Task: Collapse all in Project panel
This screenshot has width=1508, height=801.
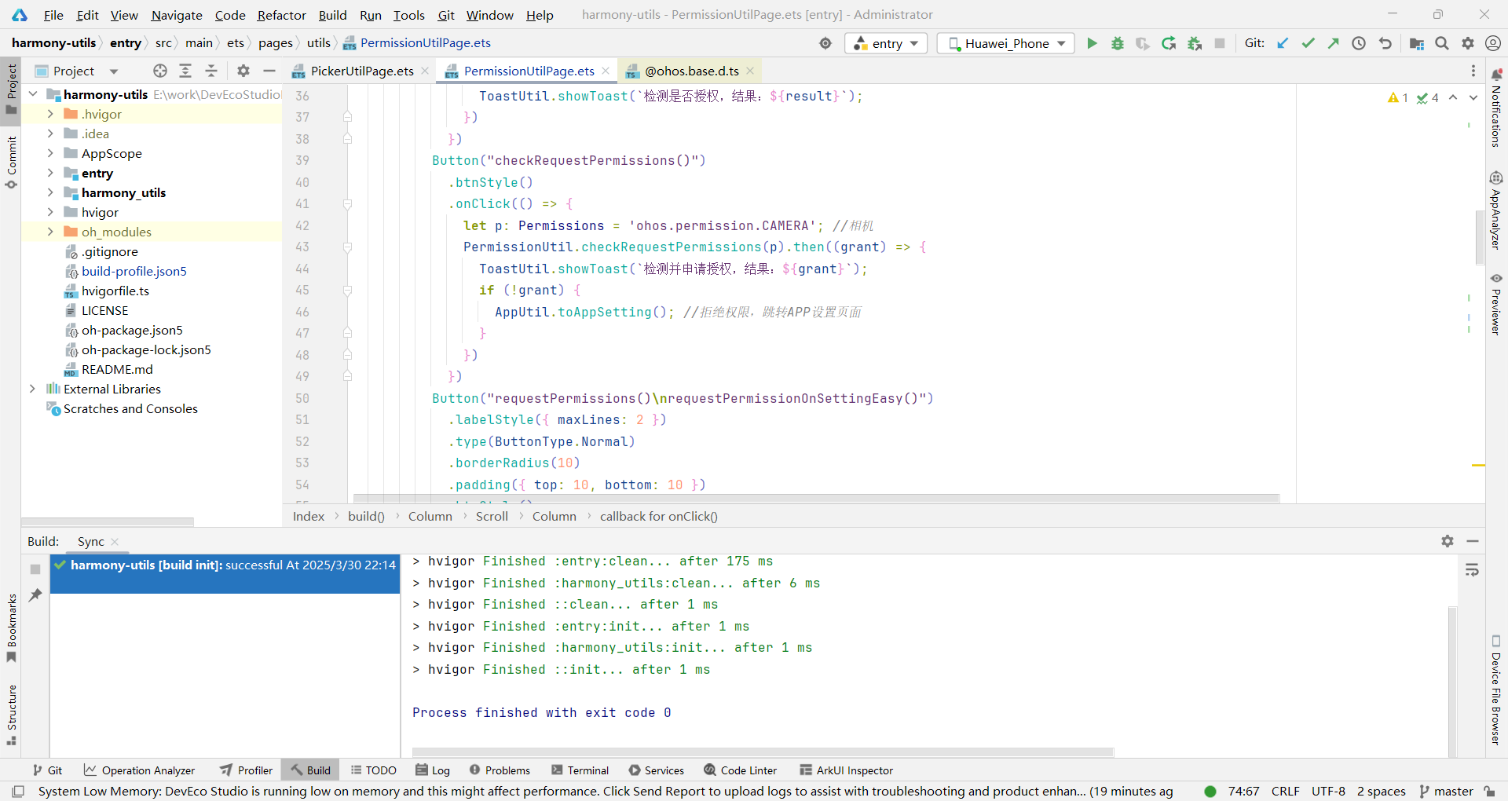Action: tap(211, 71)
